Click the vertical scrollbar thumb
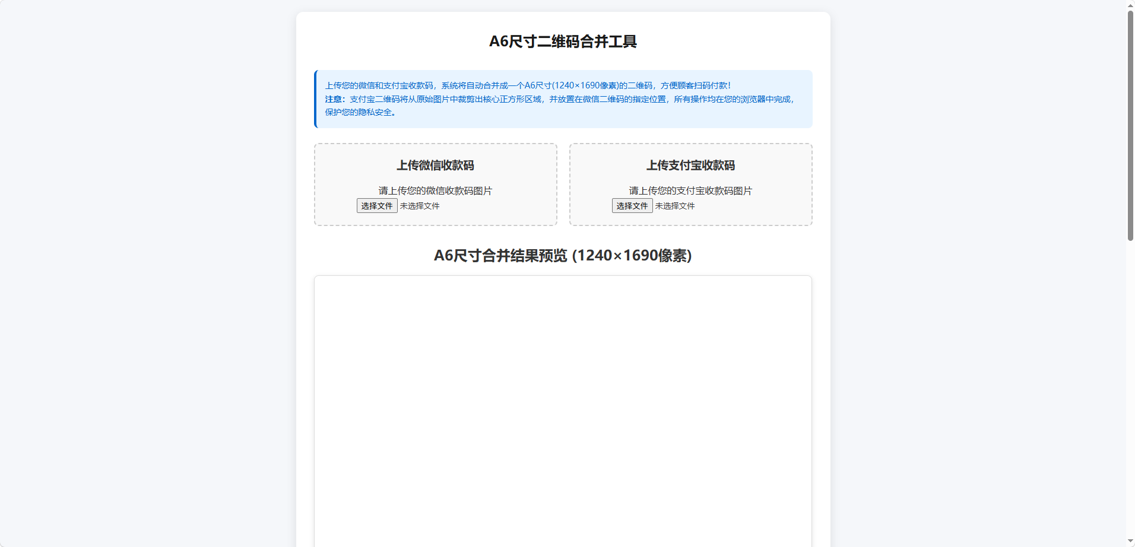 [1130, 125]
